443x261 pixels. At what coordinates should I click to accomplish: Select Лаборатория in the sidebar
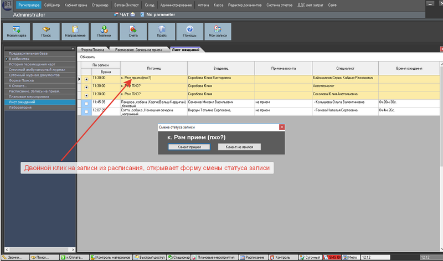[20, 108]
